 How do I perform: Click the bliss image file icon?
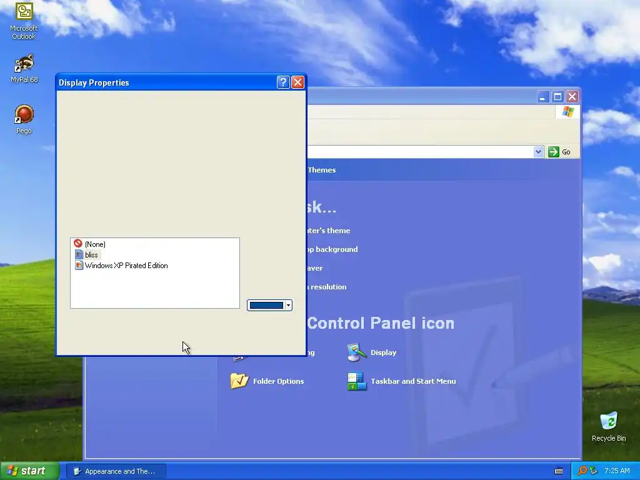tap(79, 255)
